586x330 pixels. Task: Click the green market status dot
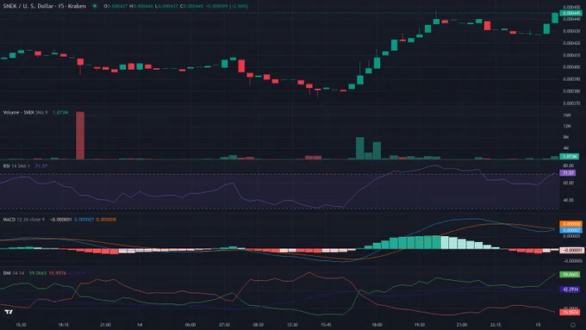point(95,6)
